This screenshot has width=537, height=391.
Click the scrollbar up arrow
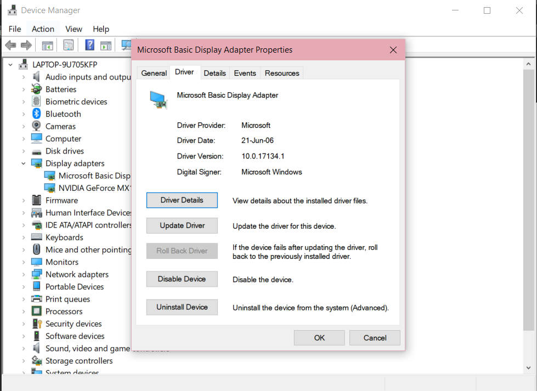(528, 64)
